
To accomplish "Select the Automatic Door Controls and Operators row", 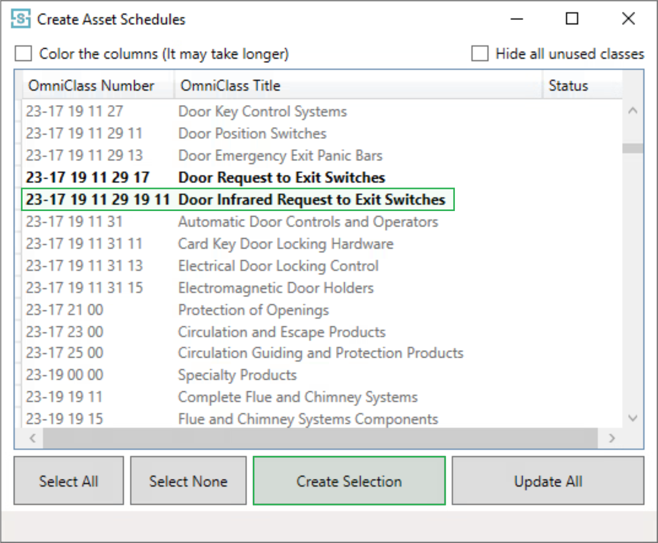I will click(308, 222).
